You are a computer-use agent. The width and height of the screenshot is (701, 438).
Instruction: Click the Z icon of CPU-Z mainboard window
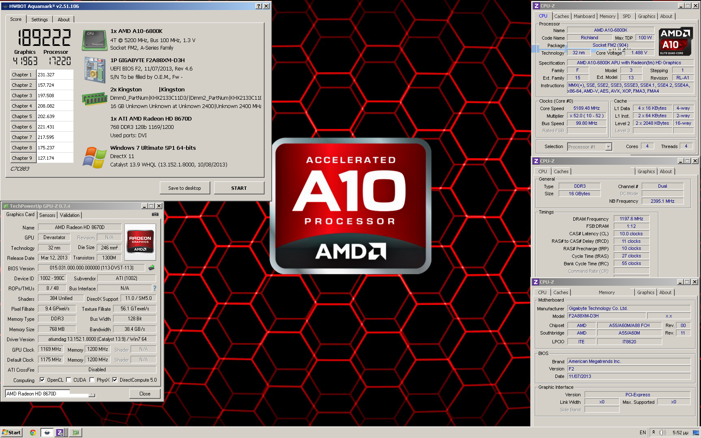coord(536,282)
